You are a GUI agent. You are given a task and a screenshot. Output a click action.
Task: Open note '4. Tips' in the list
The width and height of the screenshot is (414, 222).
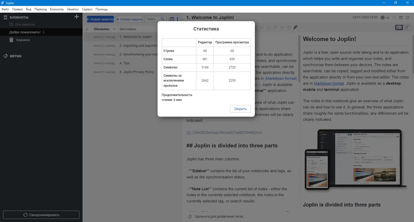tap(124, 63)
